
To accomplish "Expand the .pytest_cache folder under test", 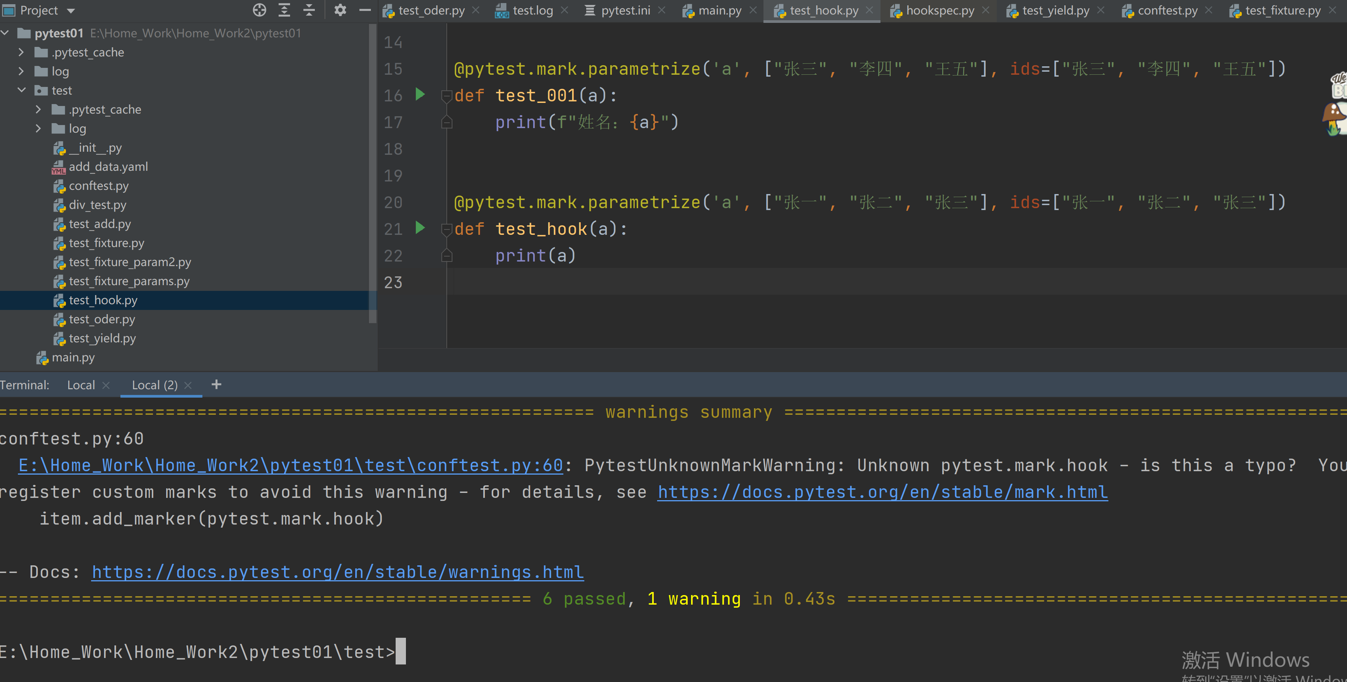I will click(38, 109).
